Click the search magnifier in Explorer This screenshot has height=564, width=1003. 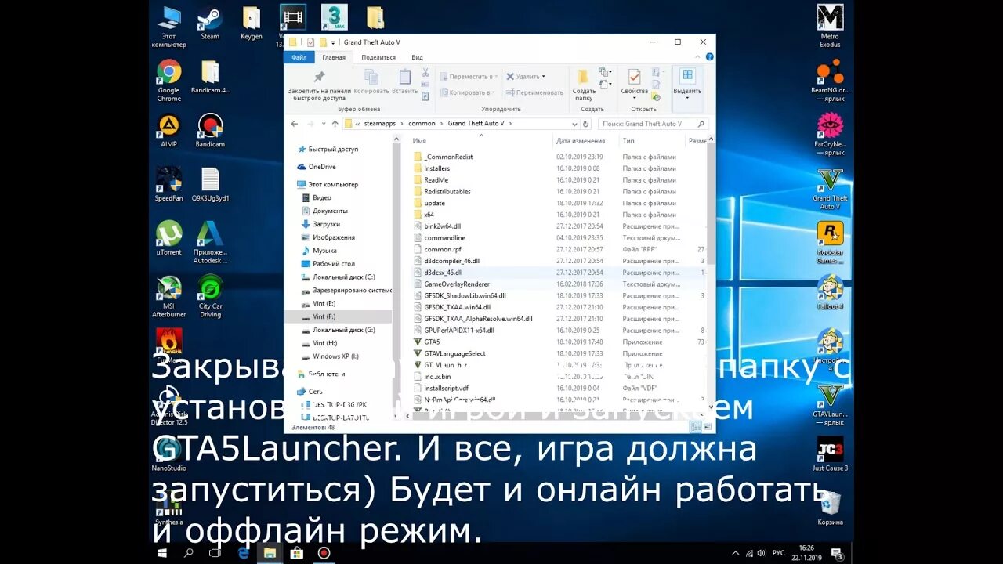click(701, 124)
